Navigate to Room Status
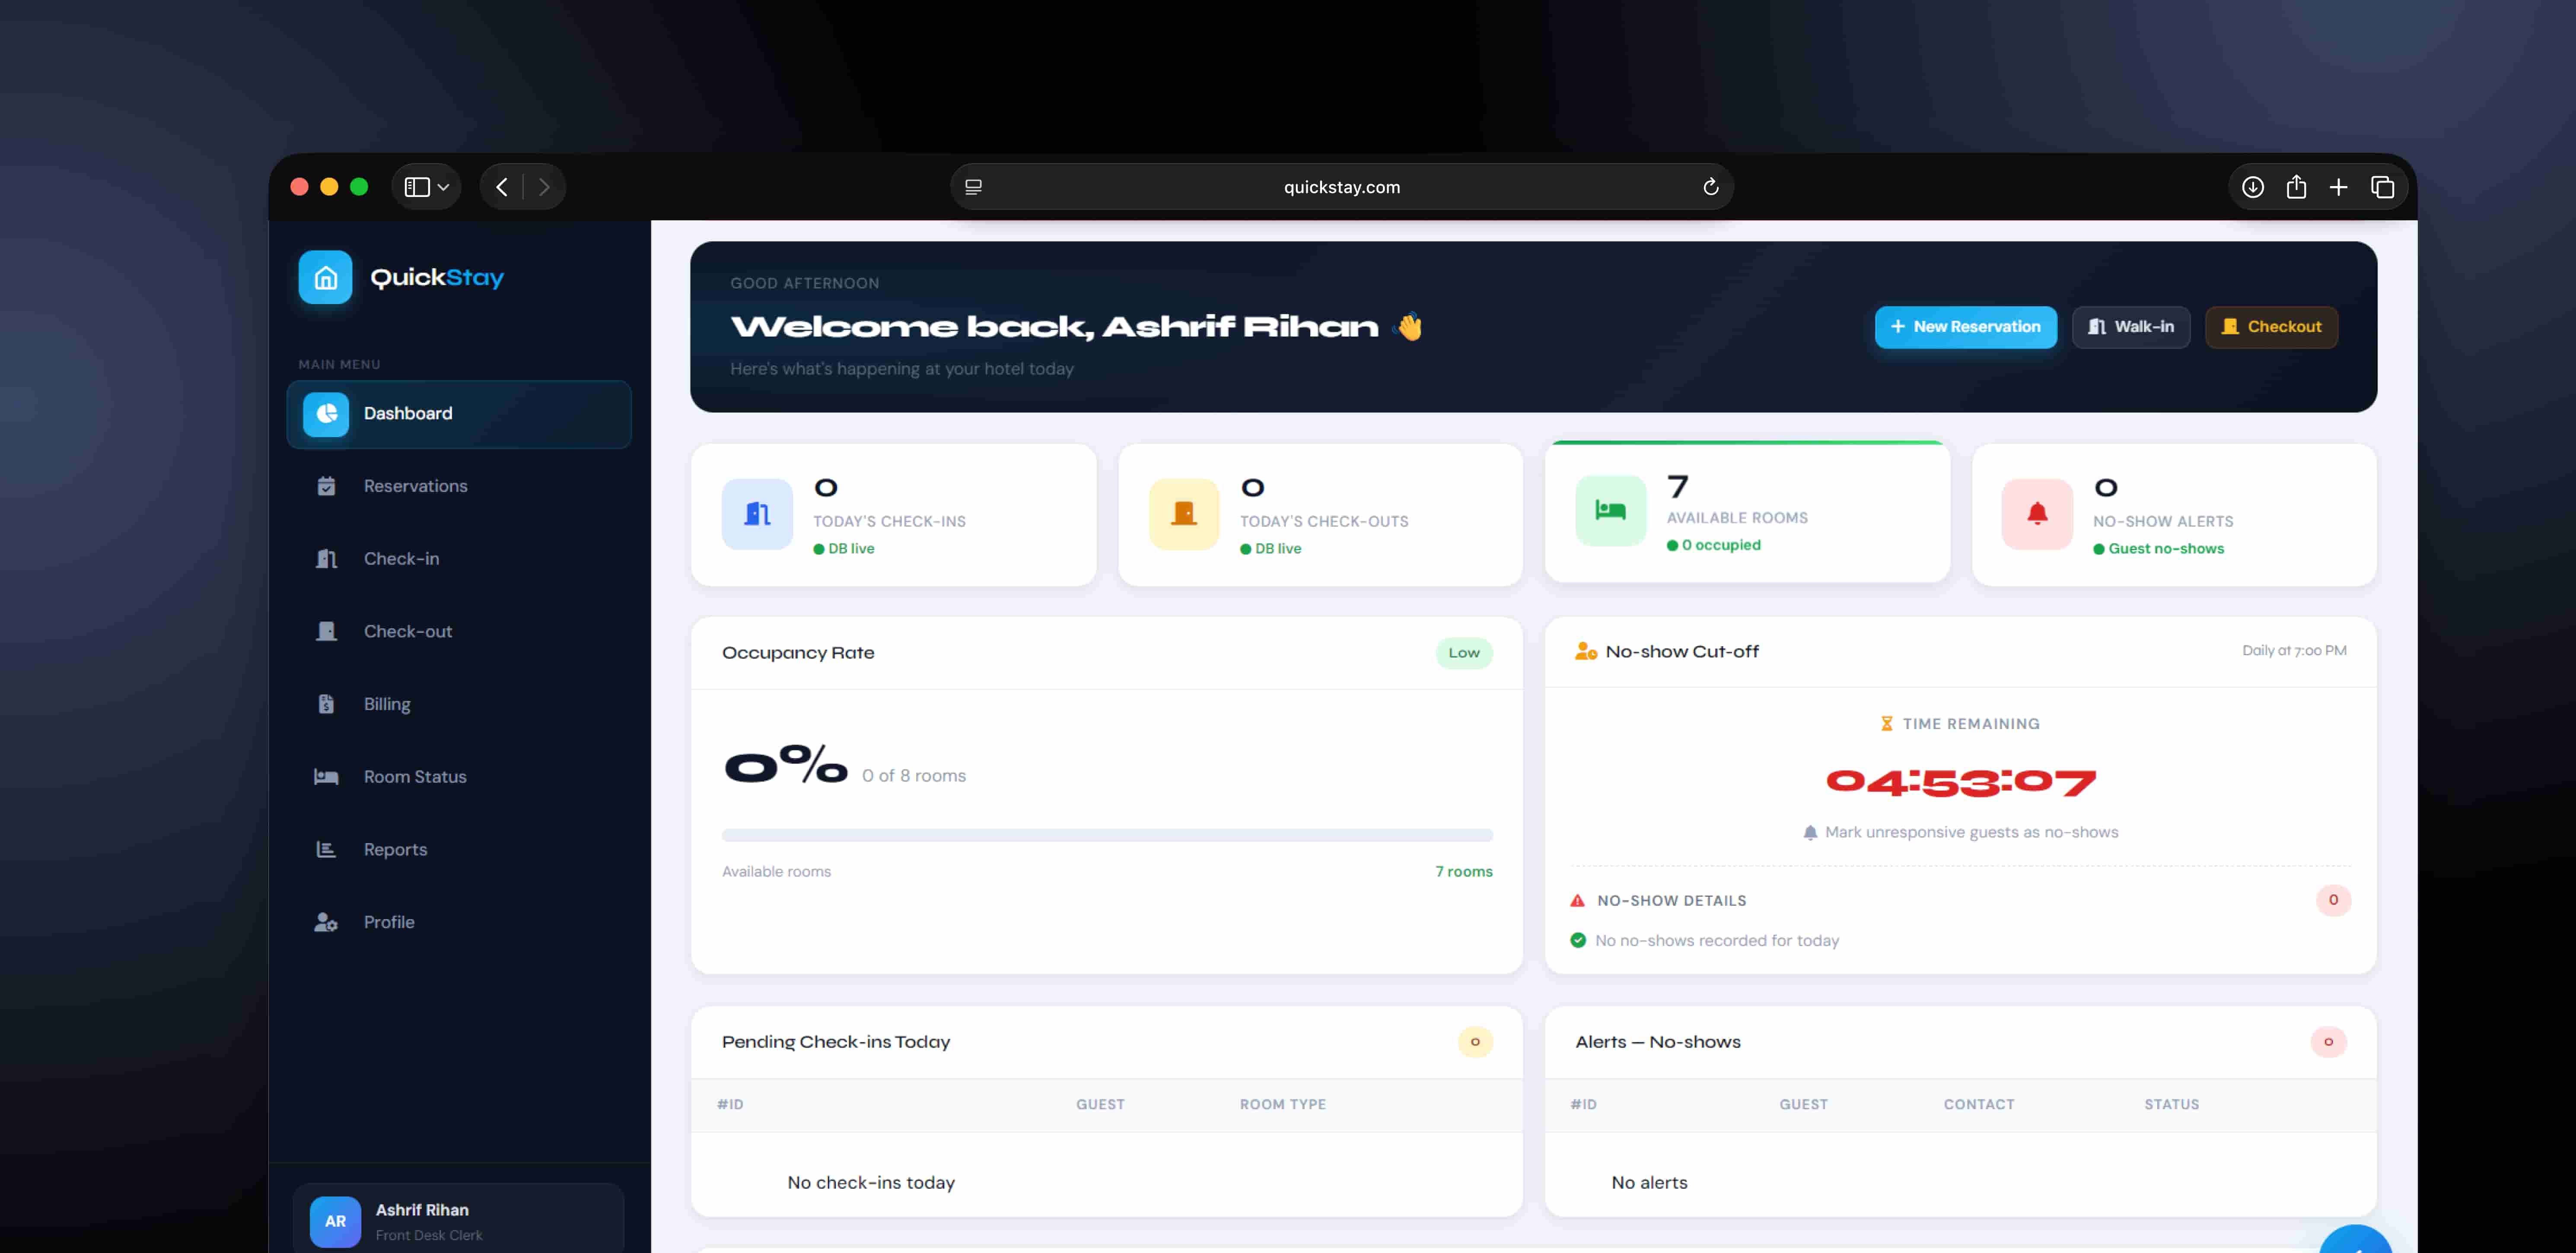 [459, 777]
